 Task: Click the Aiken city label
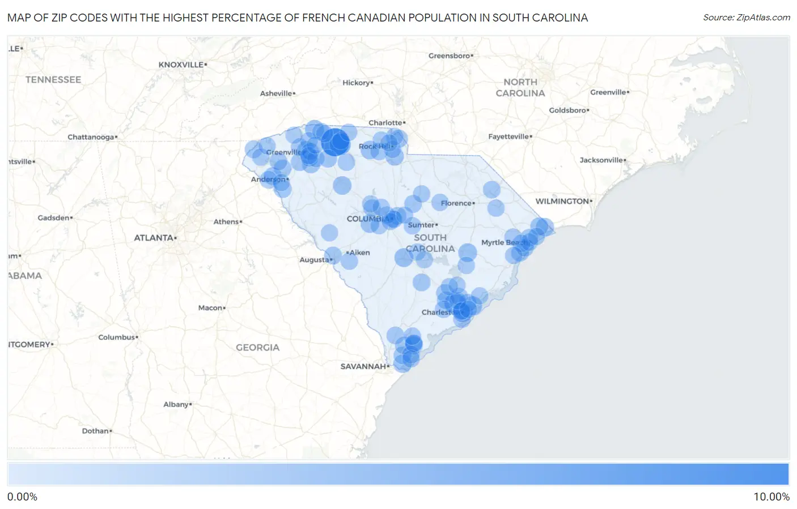(358, 253)
